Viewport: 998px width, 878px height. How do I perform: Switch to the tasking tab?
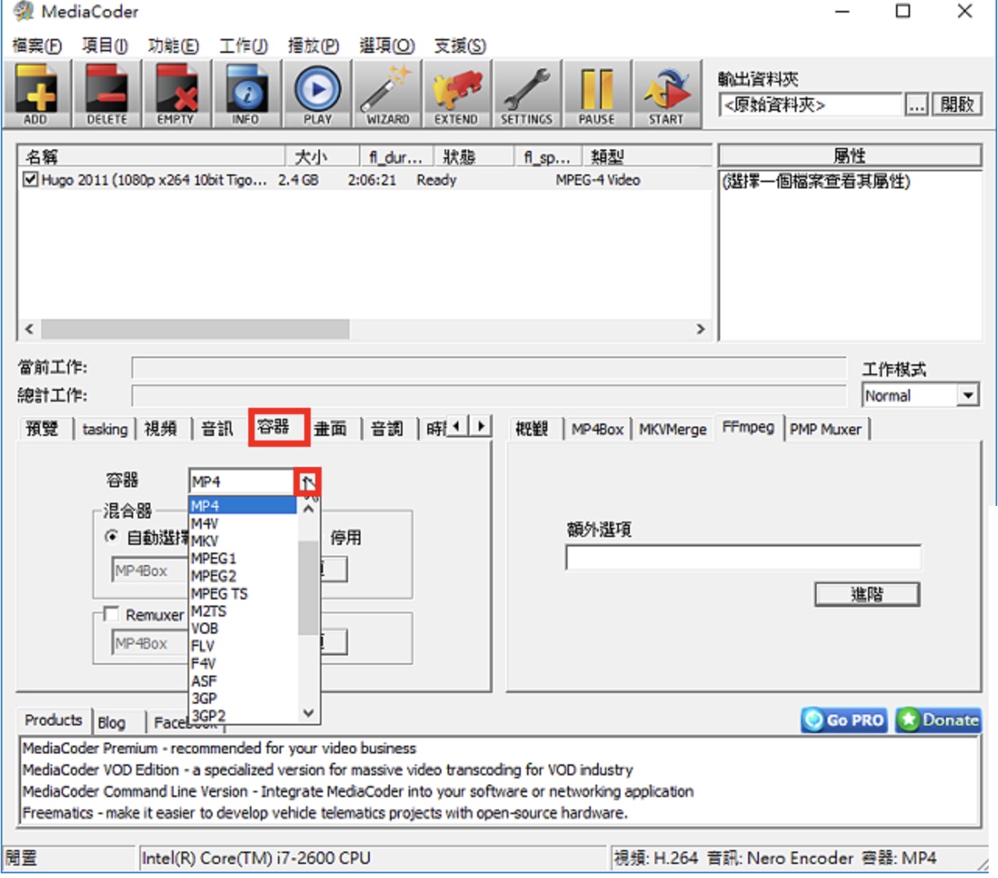pyautogui.click(x=105, y=429)
